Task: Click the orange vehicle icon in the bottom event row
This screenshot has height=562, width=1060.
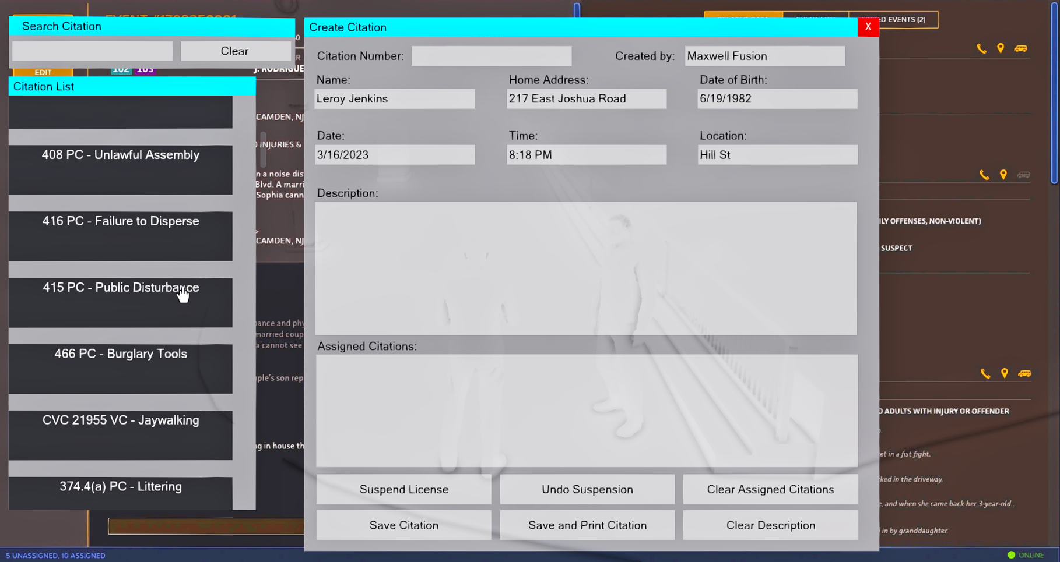Action: (1024, 373)
